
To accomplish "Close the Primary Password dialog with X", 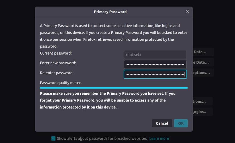I will 187,12.
